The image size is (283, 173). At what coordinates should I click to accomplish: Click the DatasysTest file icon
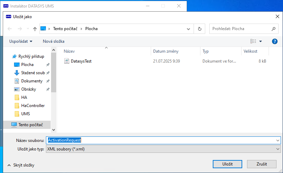(66, 61)
